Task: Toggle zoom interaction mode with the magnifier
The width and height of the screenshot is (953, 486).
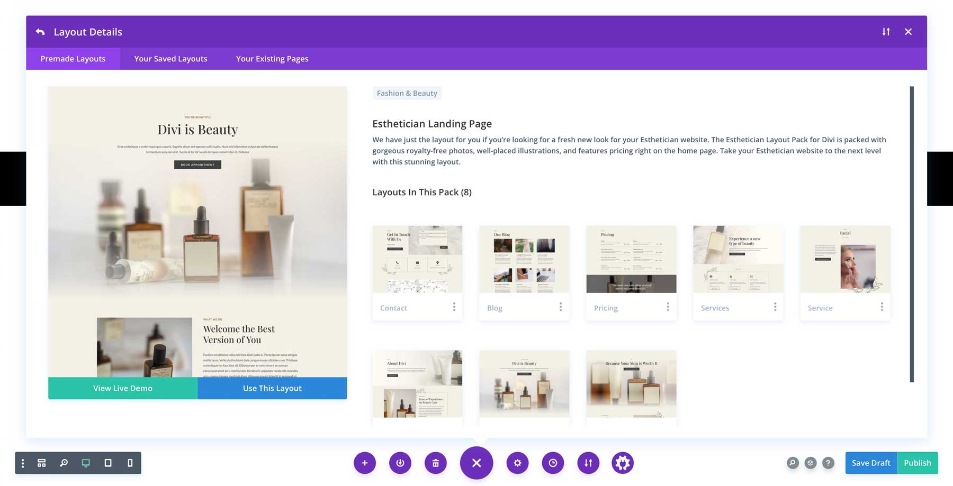Action: click(x=64, y=463)
